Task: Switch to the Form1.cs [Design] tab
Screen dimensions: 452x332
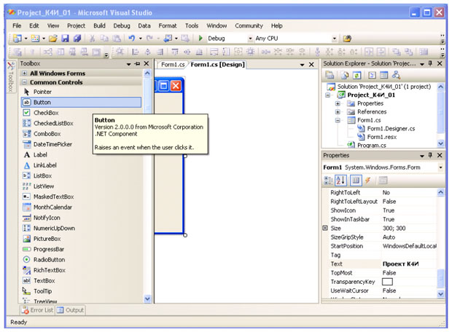Action: point(217,65)
